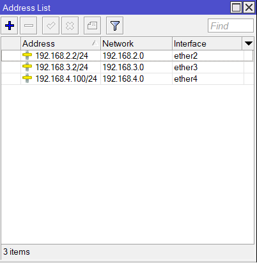The height and width of the screenshot is (263, 257).
Task: Click the minus Remove button
Action: point(29,26)
